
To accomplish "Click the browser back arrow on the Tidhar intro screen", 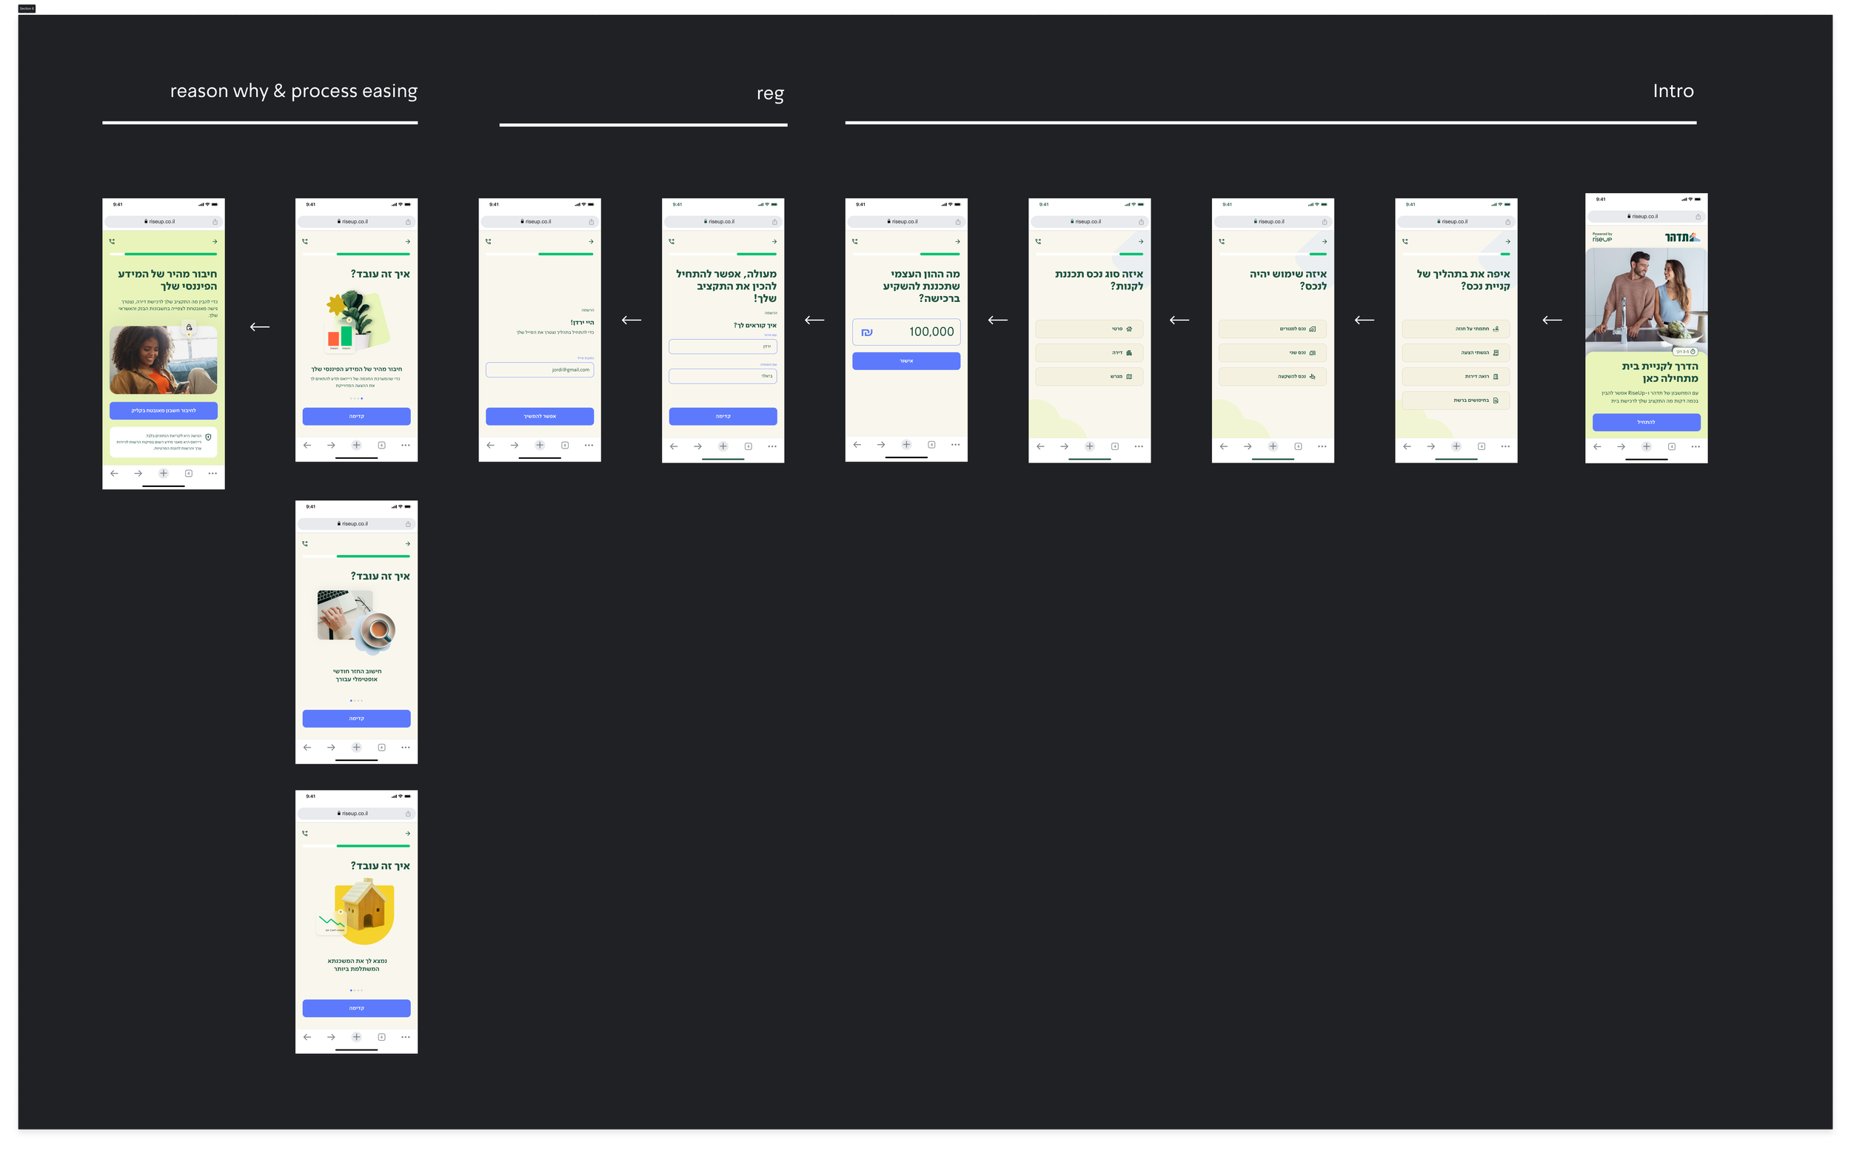I will [1597, 447].
